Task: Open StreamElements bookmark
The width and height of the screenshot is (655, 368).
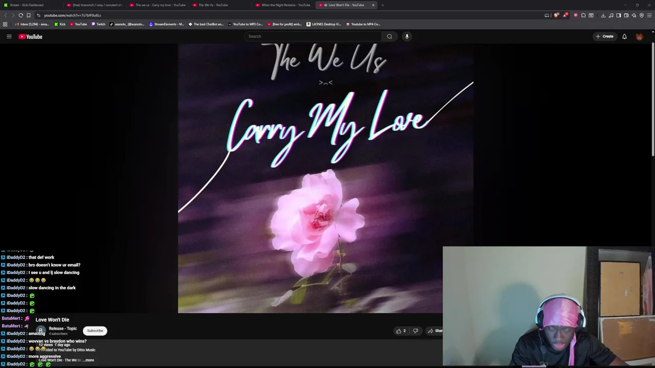Action: [x=166, y=24]
